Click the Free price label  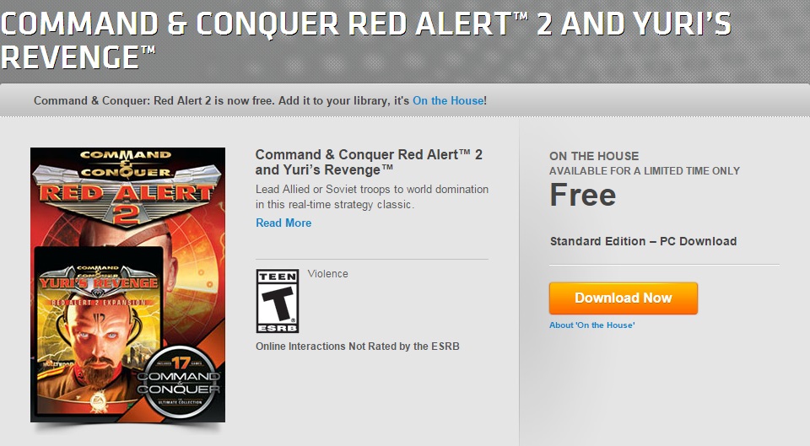point(583,195)
